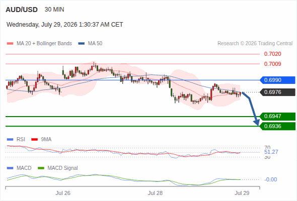The image size is (297, 201).
Task: Click the RSI value 51.27
Action: 271,152
